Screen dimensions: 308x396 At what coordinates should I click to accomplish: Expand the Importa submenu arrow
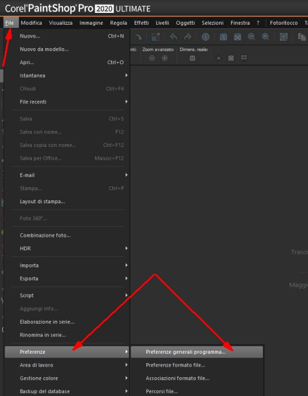[x=126, y=265]
